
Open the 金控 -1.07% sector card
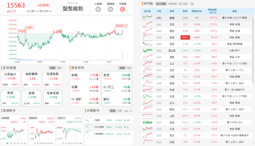coord(32,98)
